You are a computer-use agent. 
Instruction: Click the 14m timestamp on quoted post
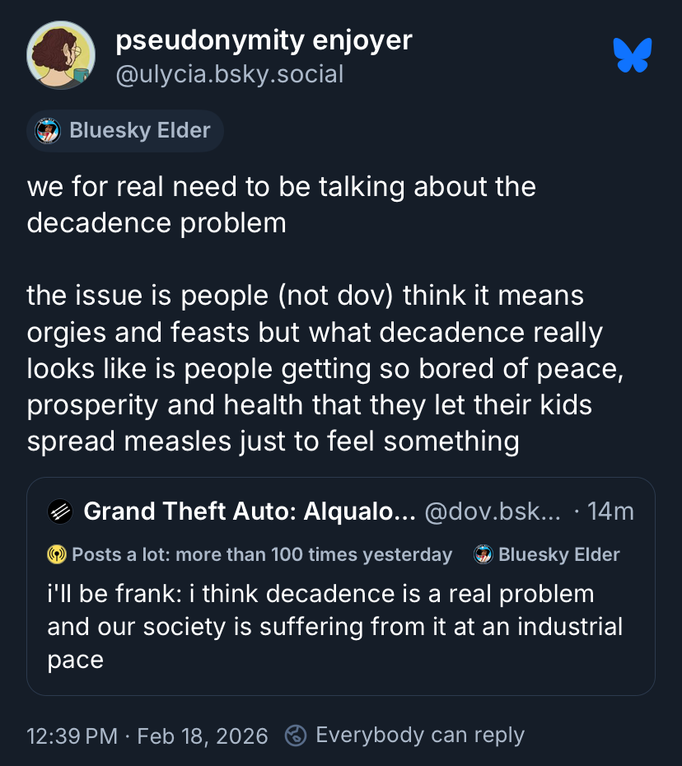click(610, 511)
